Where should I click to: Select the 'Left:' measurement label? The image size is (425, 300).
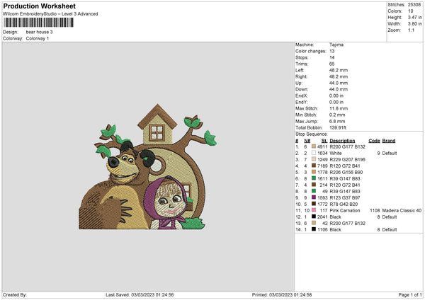click(x=300, y=70)
